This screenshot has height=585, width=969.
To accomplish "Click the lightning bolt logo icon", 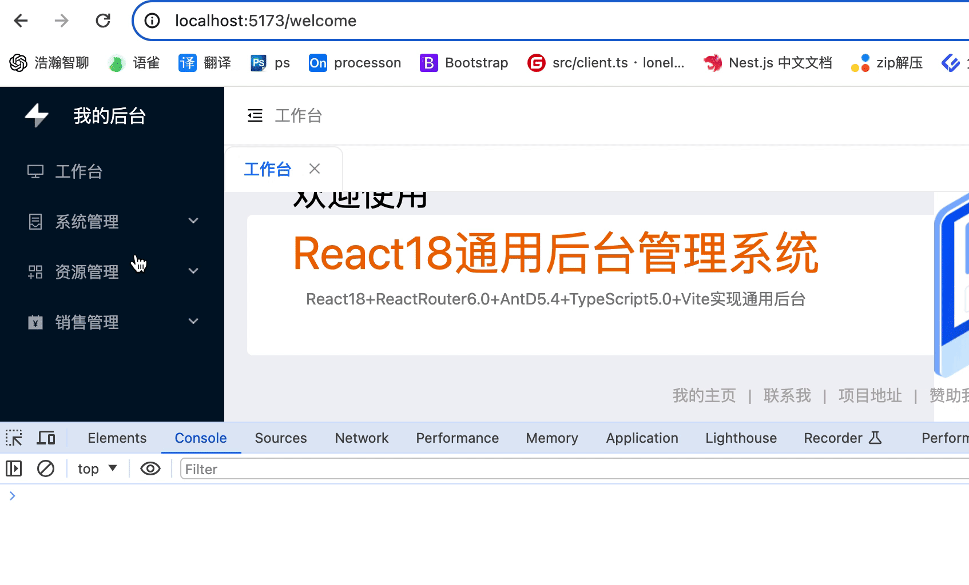I will coord(37,115).
